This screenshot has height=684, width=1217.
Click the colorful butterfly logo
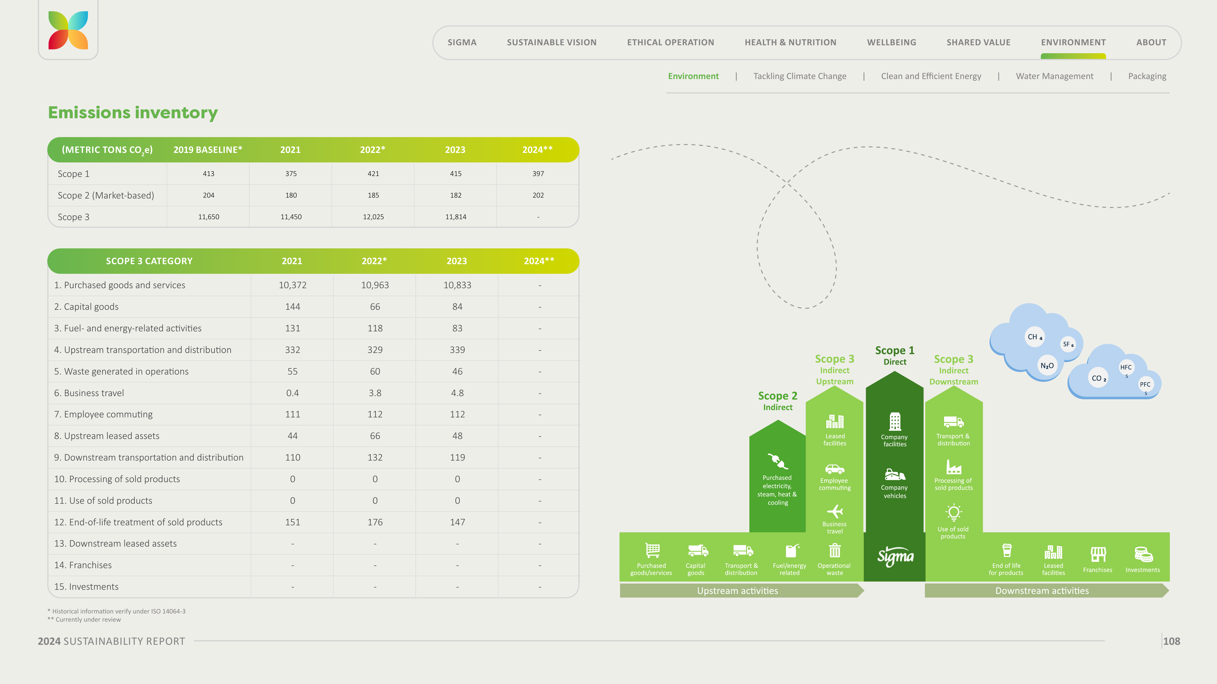(x=68, y=30)
